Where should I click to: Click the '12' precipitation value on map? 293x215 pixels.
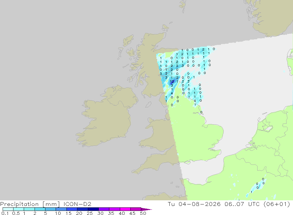click(x=172, y=82)
